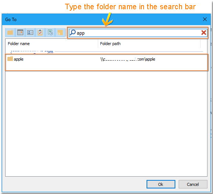Dismiss dialog with the Cancel button

pyautogui.click(x=193, y=184)
